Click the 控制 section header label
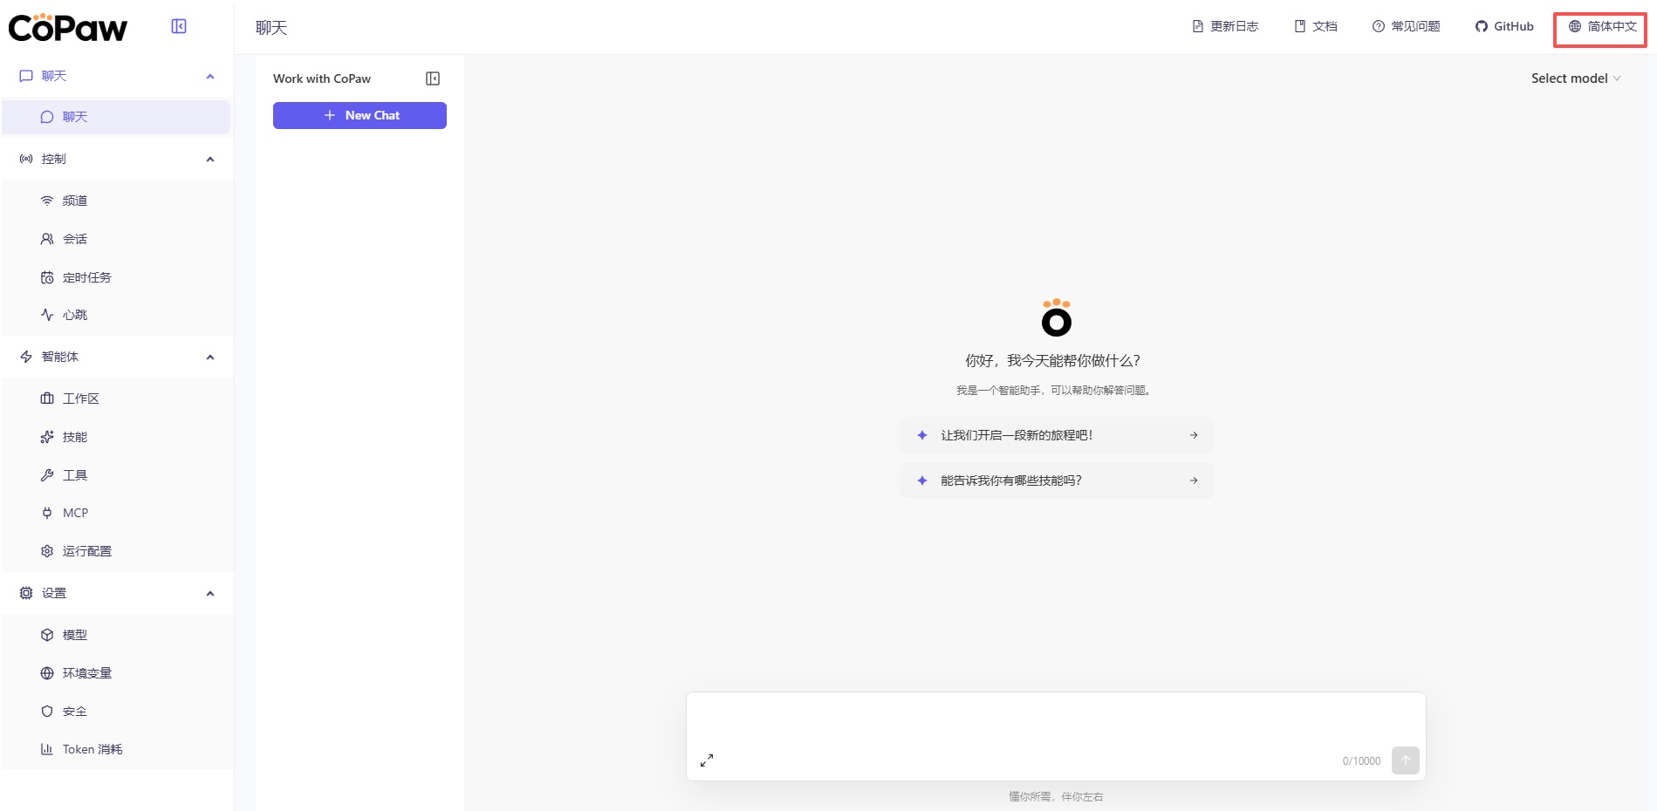Viewport: 1657px width, 811px height. coord(54,159)
